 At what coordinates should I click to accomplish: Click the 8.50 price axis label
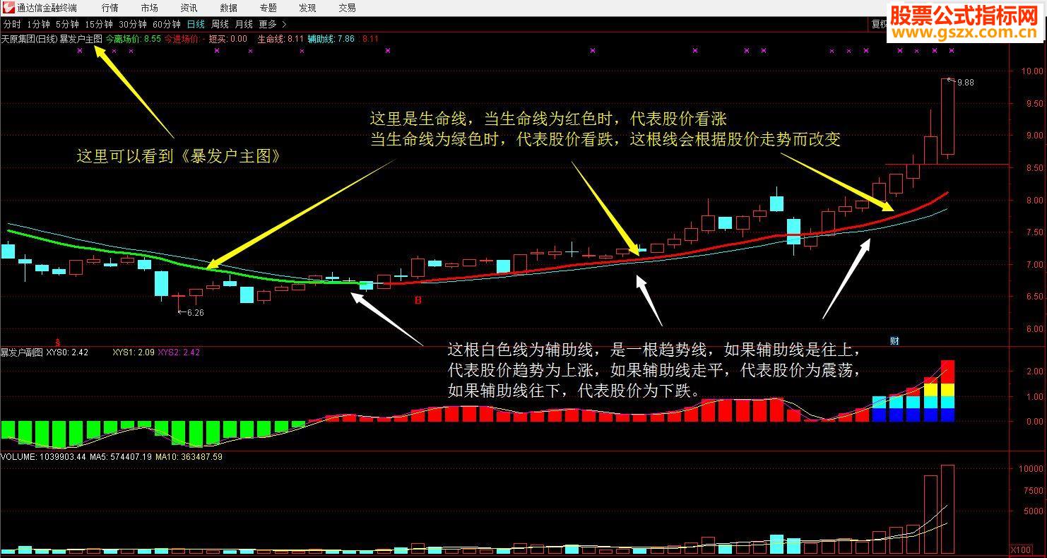click(x=1034, y=168)
